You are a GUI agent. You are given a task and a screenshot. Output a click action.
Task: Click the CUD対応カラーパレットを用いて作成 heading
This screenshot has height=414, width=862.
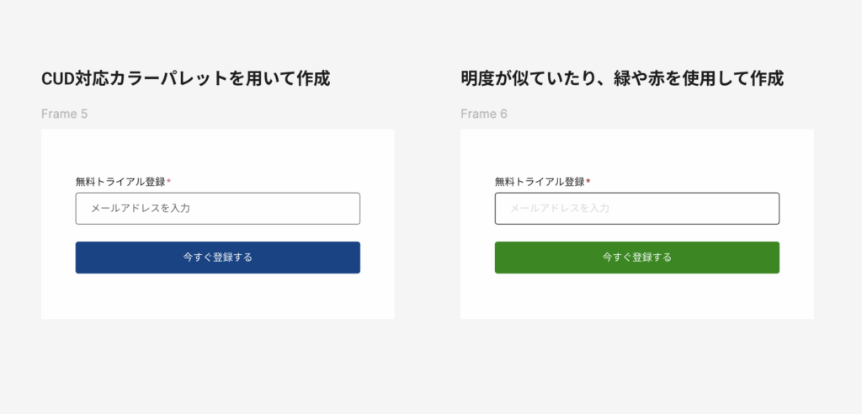point(186,78)
